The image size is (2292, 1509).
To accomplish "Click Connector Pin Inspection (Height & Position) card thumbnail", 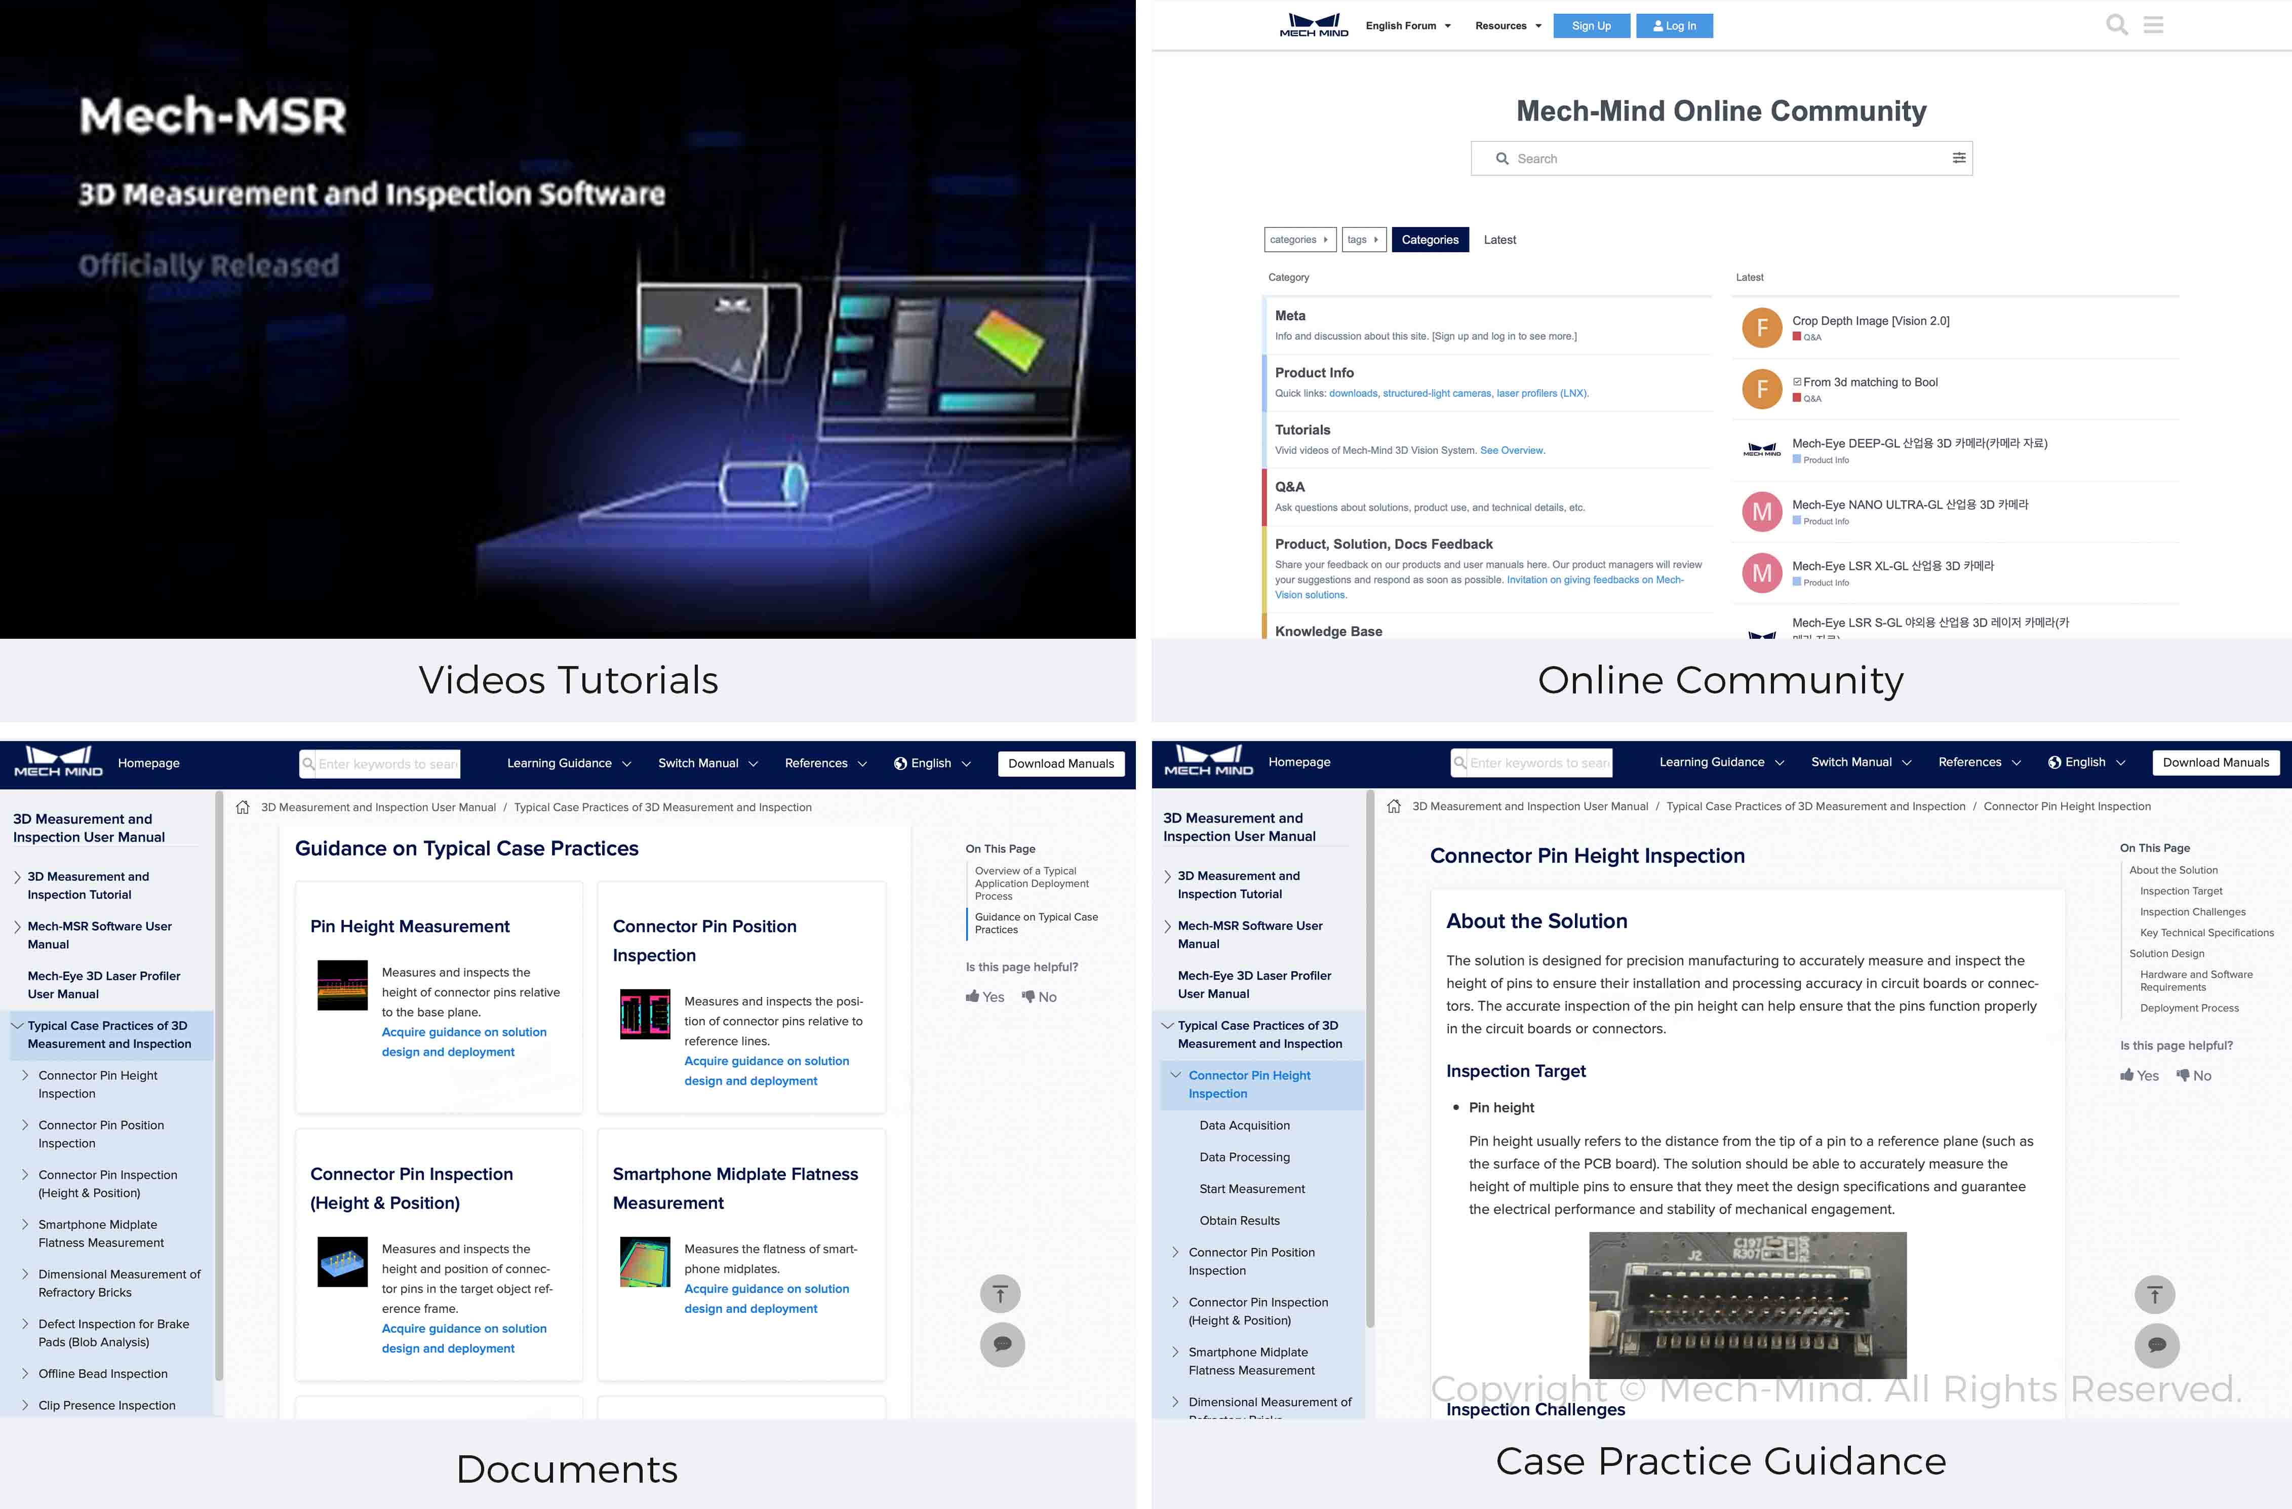I will tap(343, 1261).
